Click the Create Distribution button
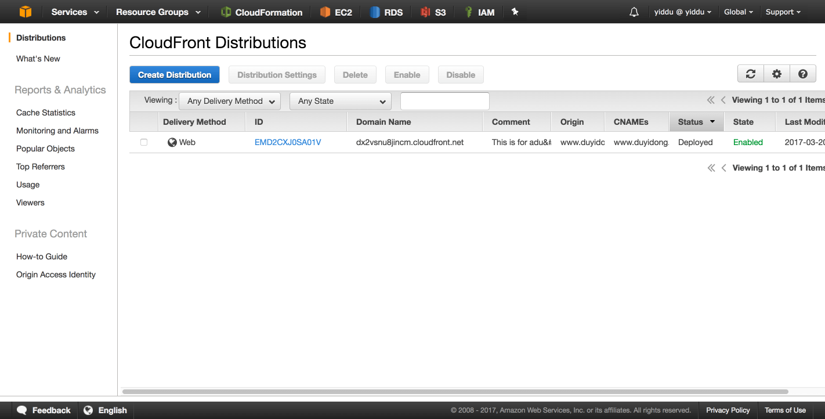This screenshot has height=419, width=825. click(x=175, y=75)
